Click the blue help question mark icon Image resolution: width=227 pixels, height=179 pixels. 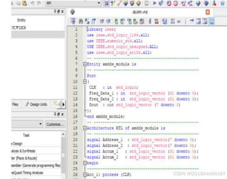pyautogui.click(x=222, y=3)
